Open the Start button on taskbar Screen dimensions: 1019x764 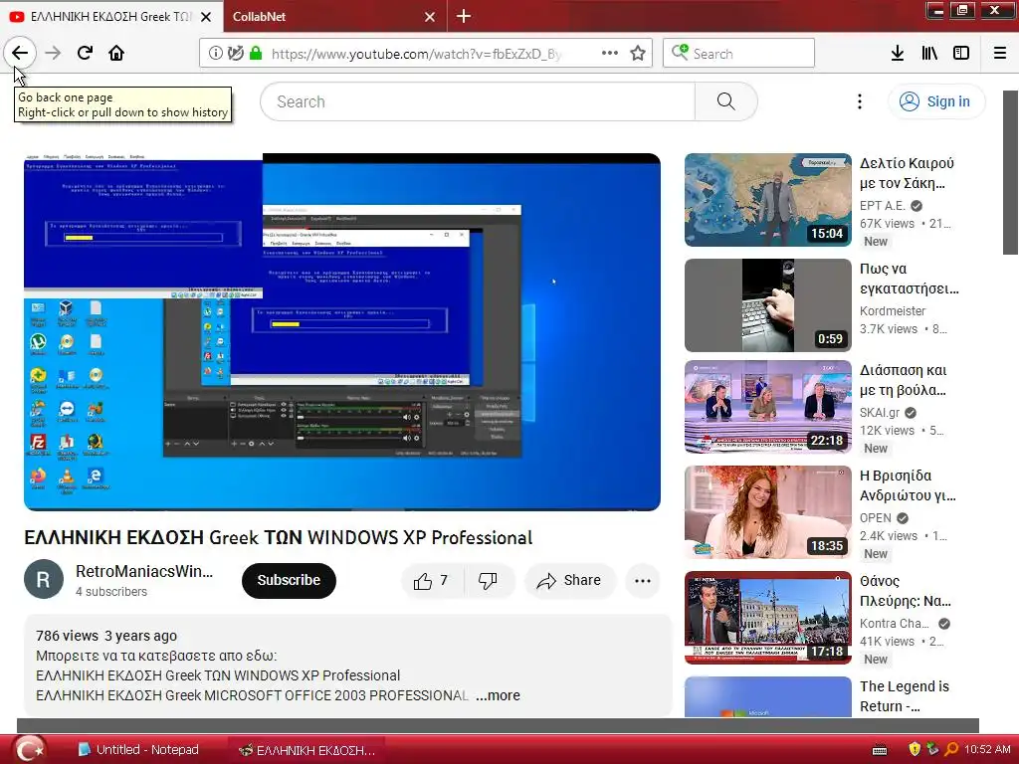click(x=29, y=749)
